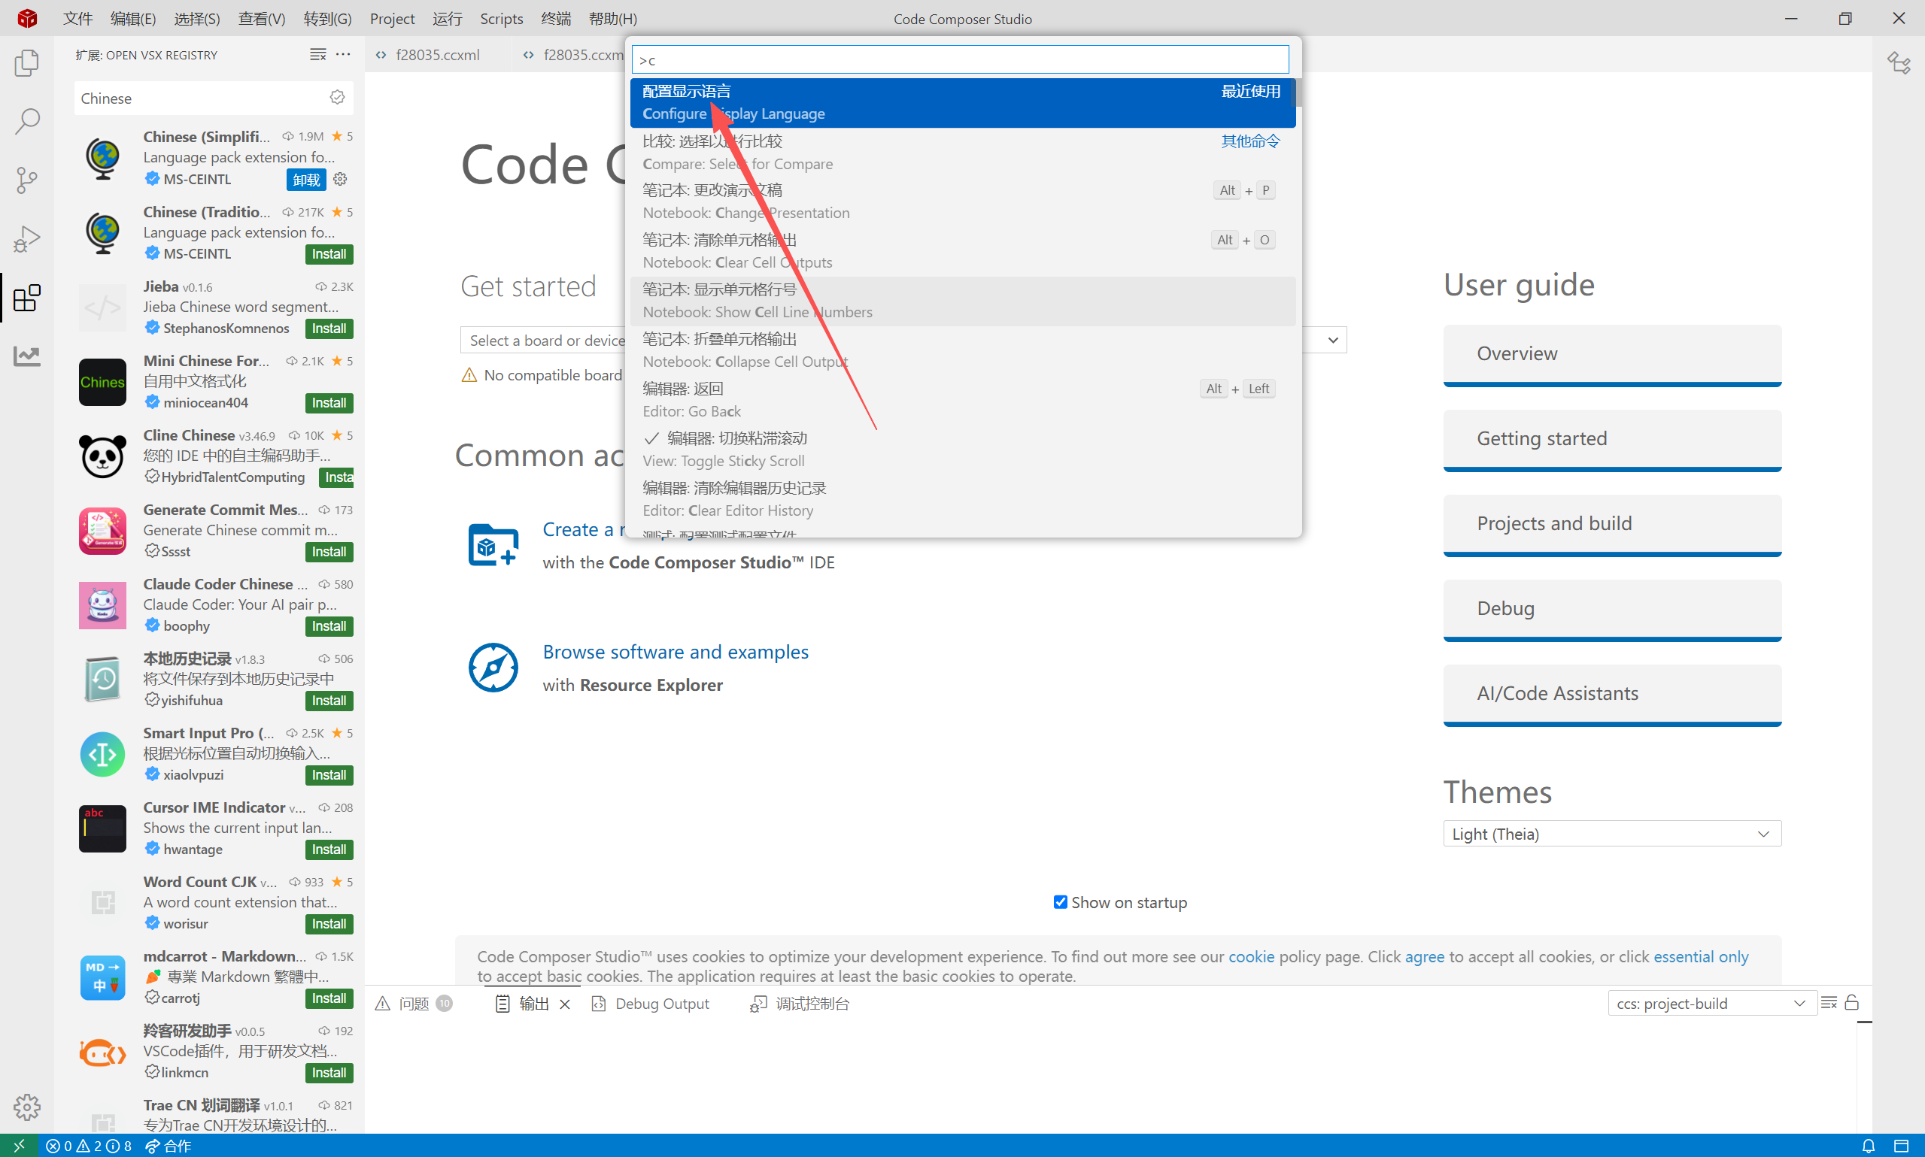Click the command palette input field
Viewport: 1925px width, 1157px height.
click(959, 60)
